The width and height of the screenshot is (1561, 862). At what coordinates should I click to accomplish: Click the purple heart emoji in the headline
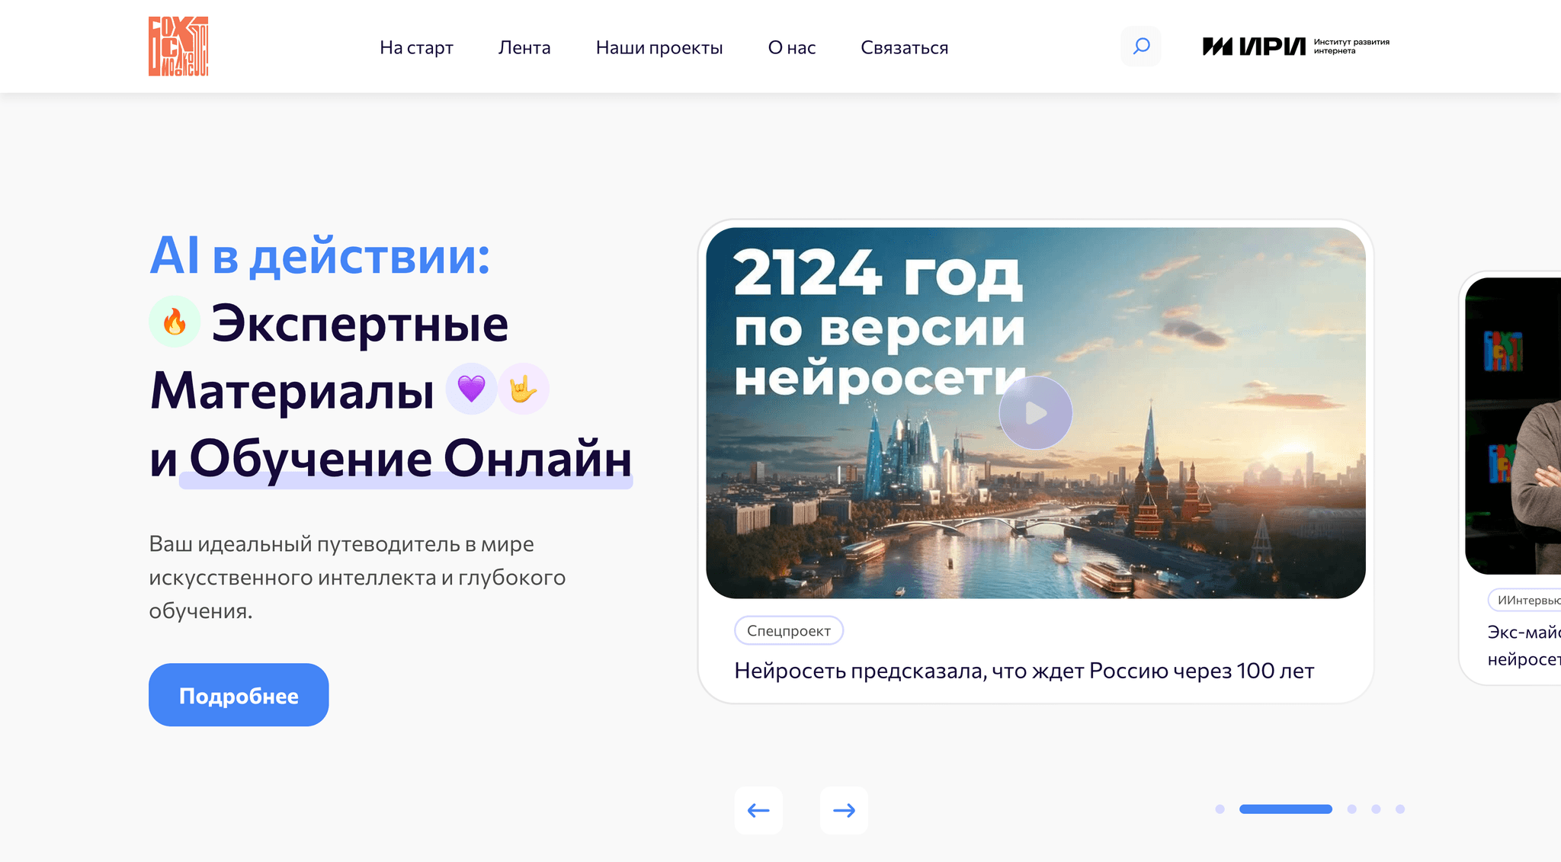click(470, 388)
